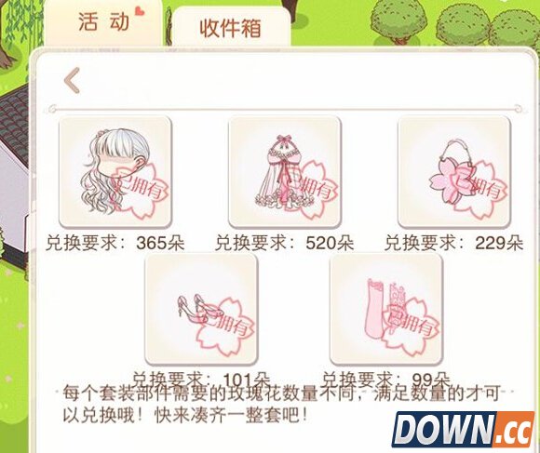Select the cherry blossom handbag item
Image resolution: width=540 pixels, height=453 pixels.
454,172
